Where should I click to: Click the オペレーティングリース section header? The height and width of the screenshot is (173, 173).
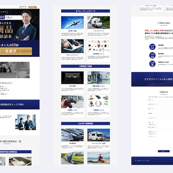tap(85, 11)
